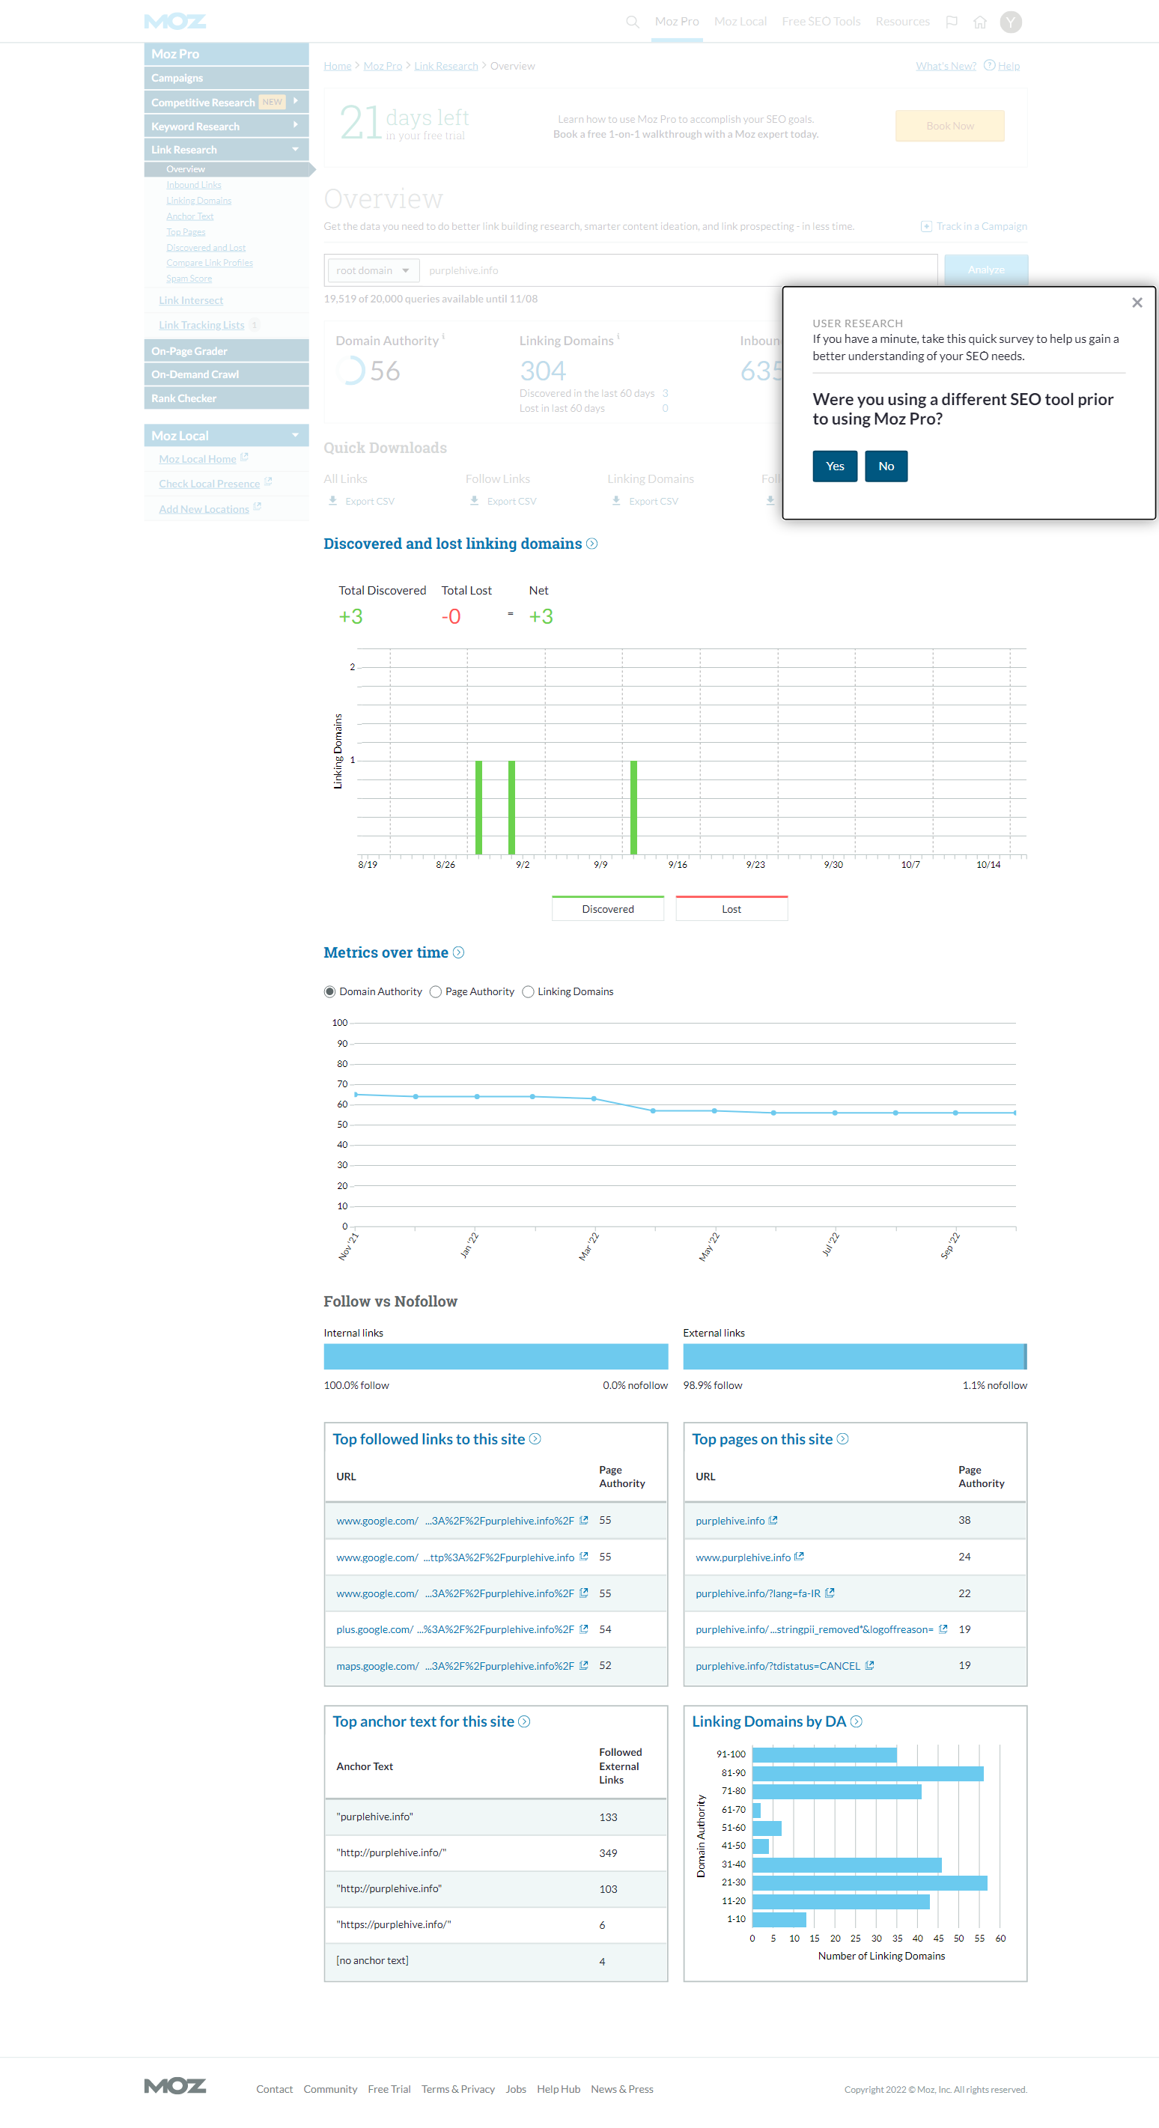Open Spam Score in sidebar
The image size is (1159, 2128).
(189, 279)
